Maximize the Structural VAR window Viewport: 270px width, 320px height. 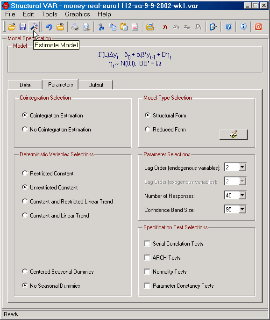(x=255, y=6)
